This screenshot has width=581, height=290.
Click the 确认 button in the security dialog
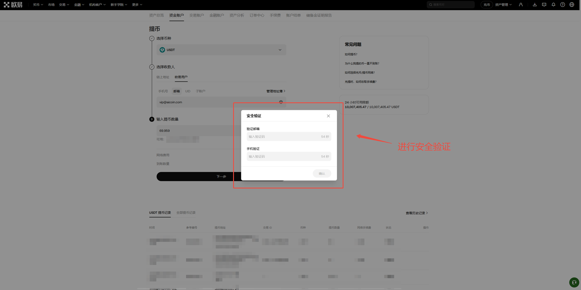click(322, 173)
